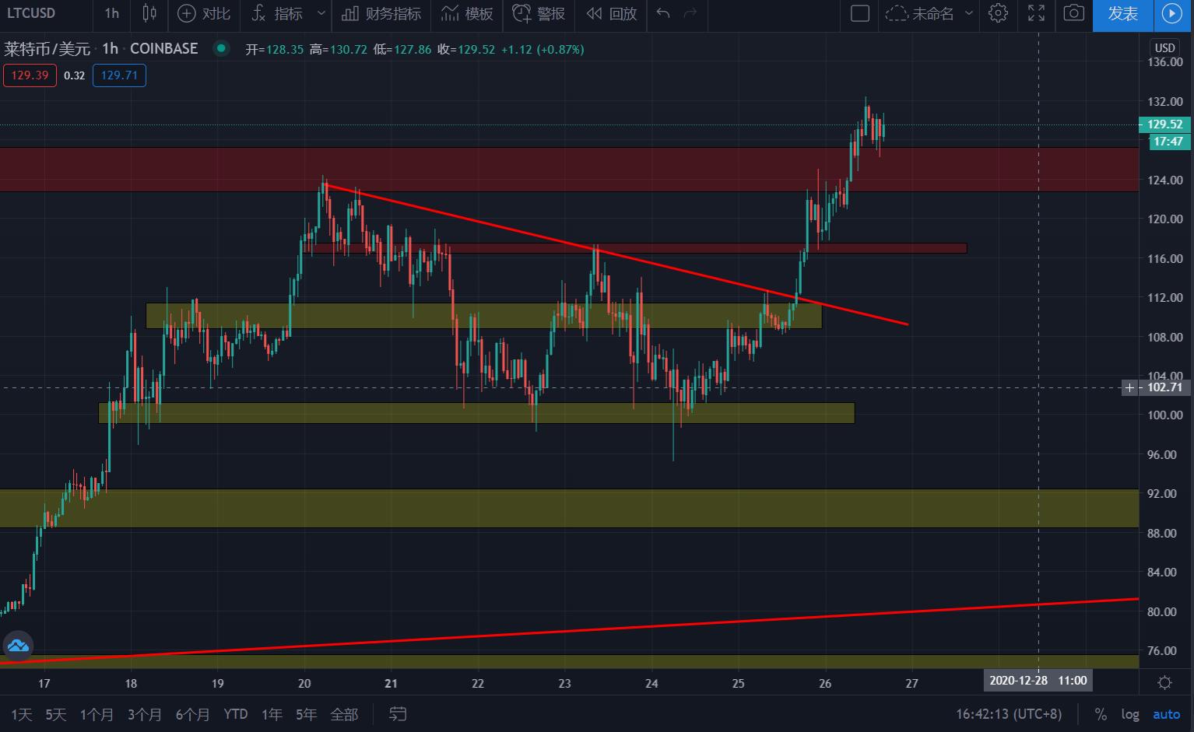Click the cloud save layout icon

click(x=897, y=13)
